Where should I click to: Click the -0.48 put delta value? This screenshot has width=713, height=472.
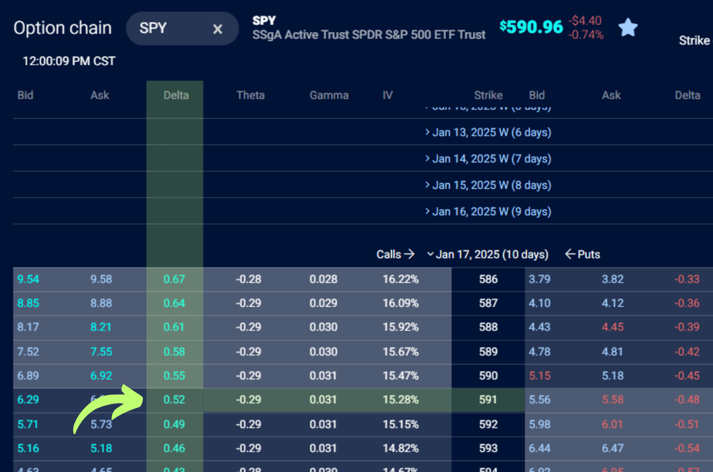coord(687,400)
